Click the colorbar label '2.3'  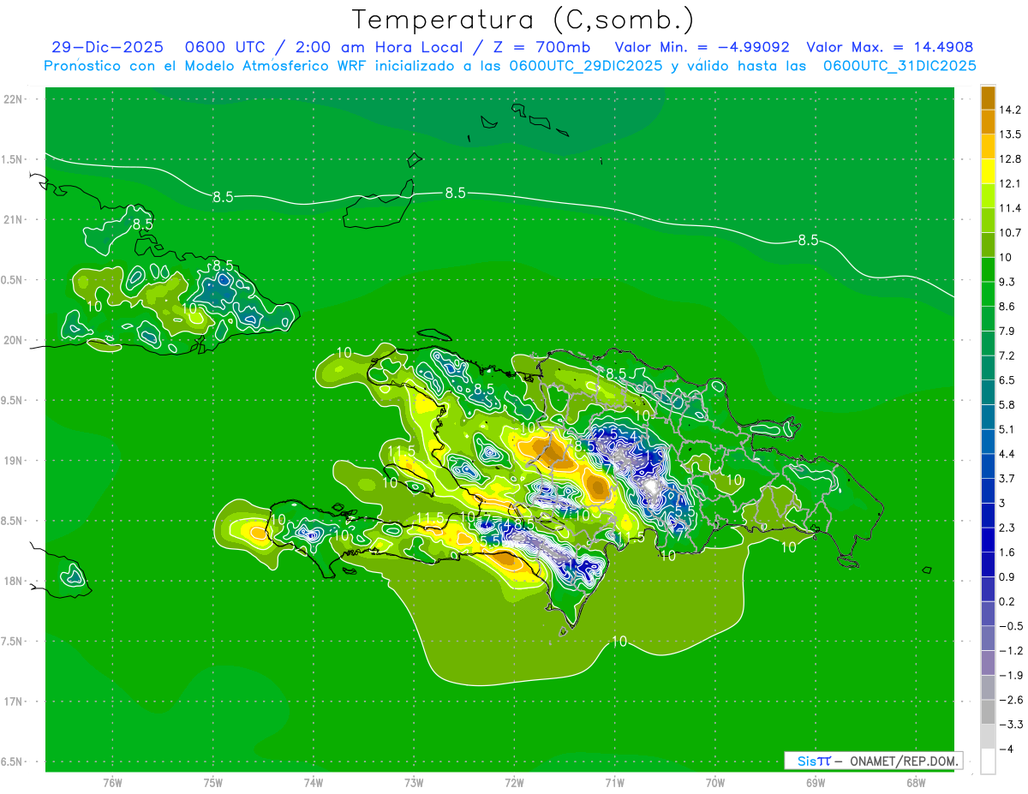point(1008,528)
